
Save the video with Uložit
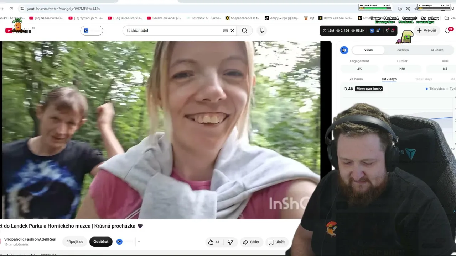point(276,242)
